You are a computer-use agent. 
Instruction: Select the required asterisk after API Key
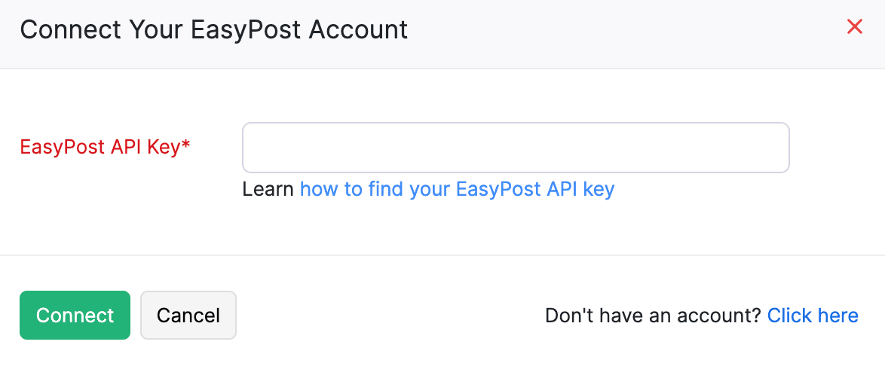(x=186, y=145)
